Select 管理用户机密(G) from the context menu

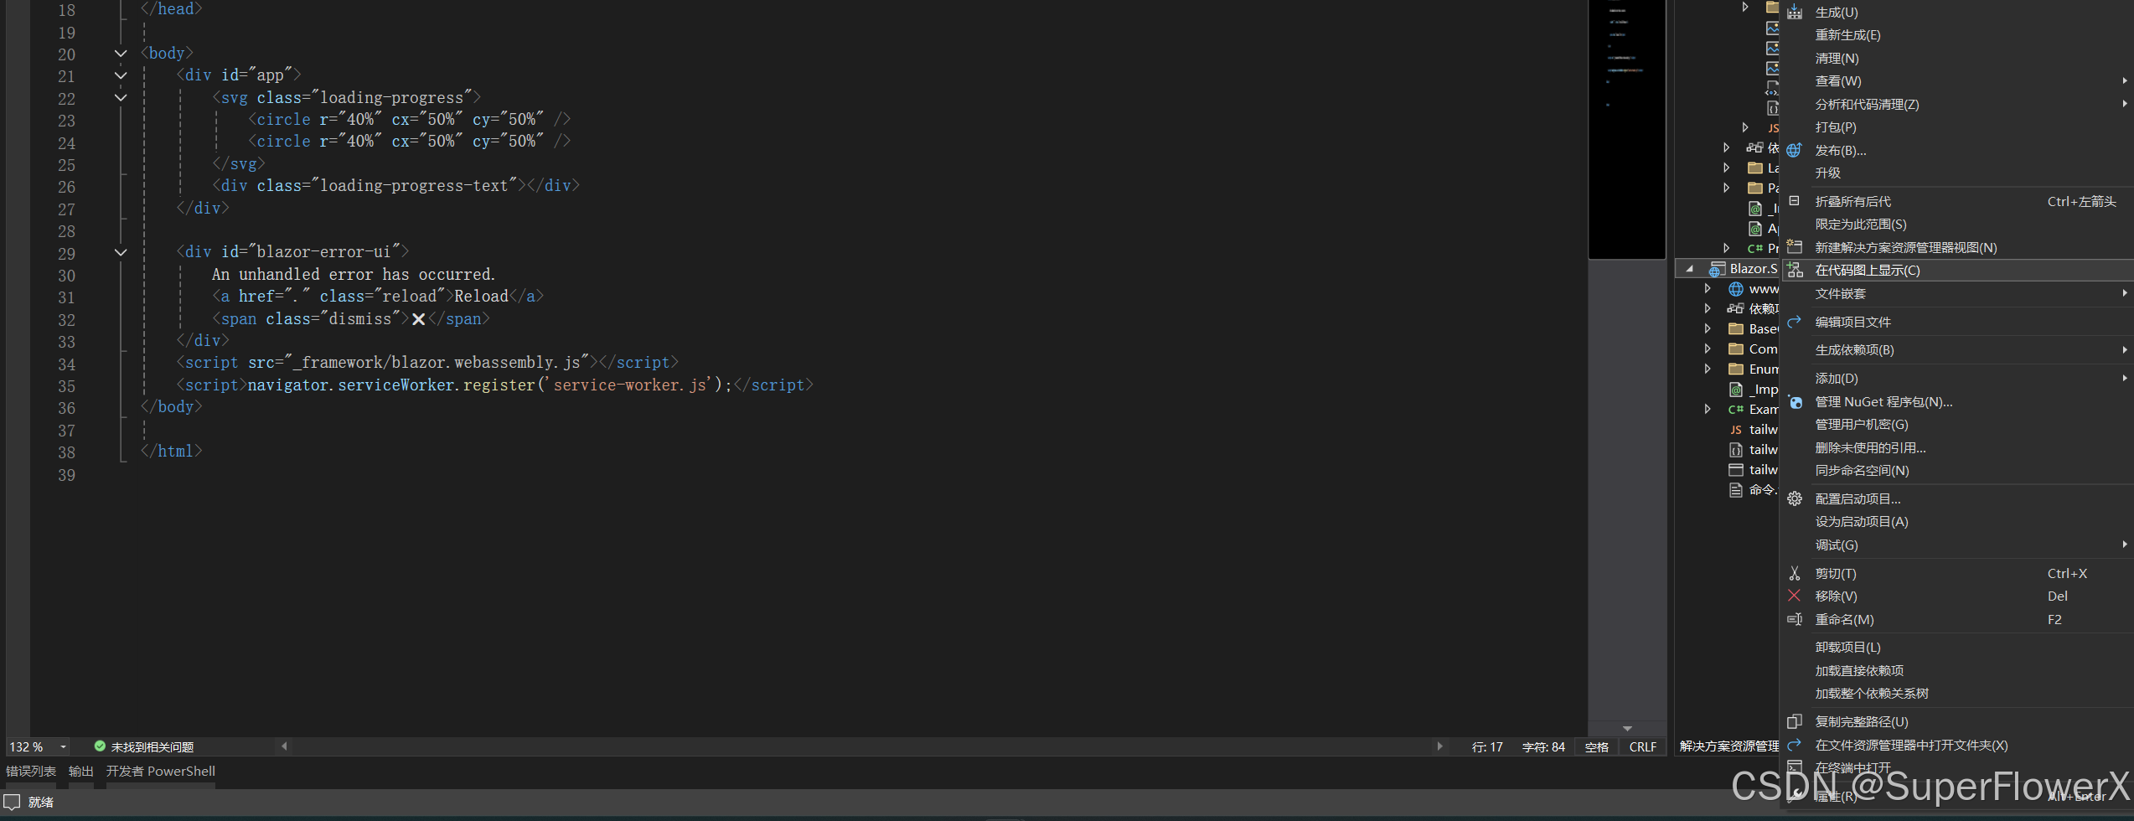[x=1862, y=424]
